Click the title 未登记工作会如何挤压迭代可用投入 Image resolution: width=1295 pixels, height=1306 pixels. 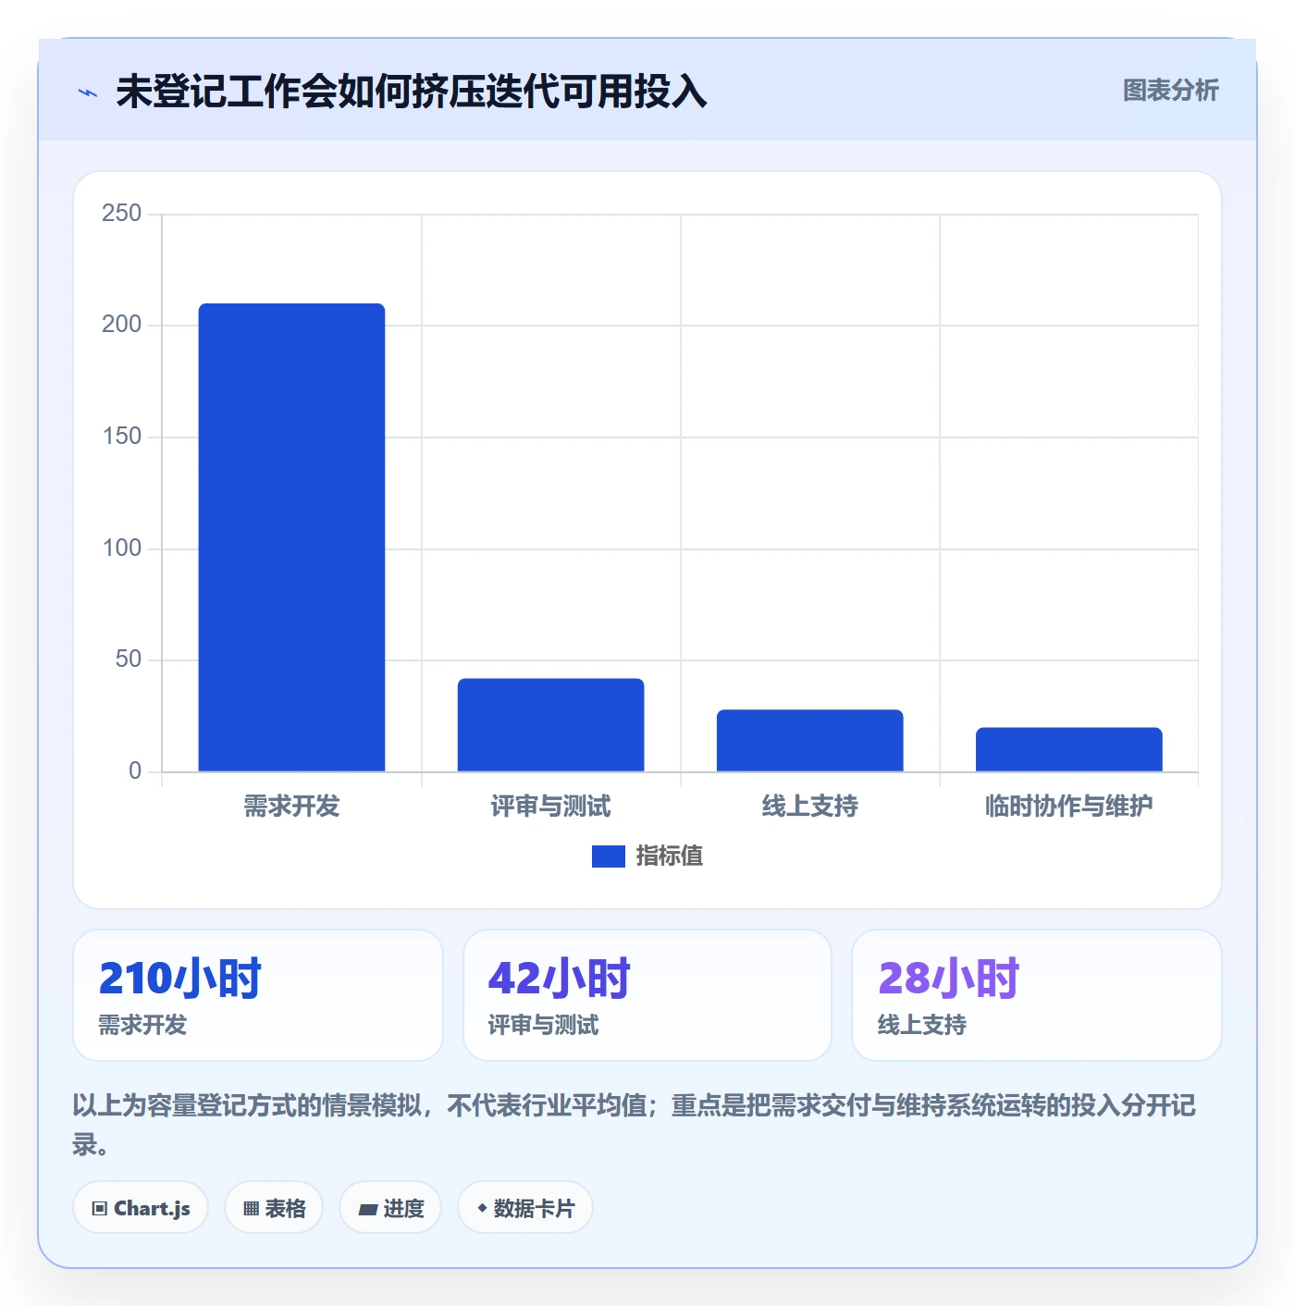point(411,92)
